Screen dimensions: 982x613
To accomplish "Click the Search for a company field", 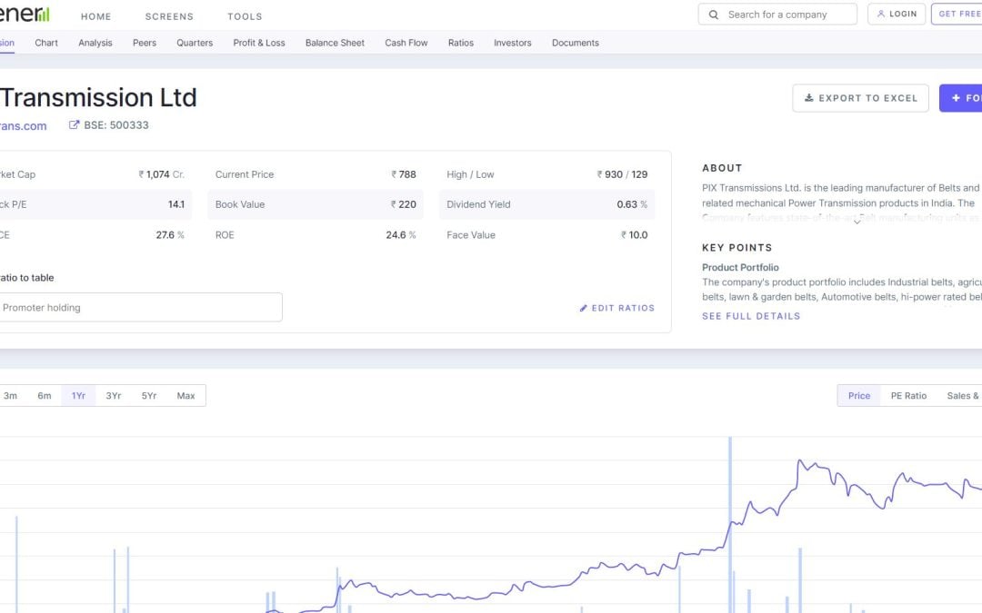I will pos(777,15).
